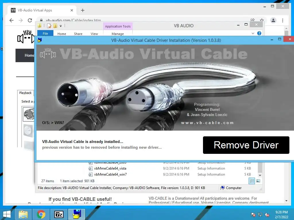Open the Share ribbon tab in explorer

[x=78, y=34]
